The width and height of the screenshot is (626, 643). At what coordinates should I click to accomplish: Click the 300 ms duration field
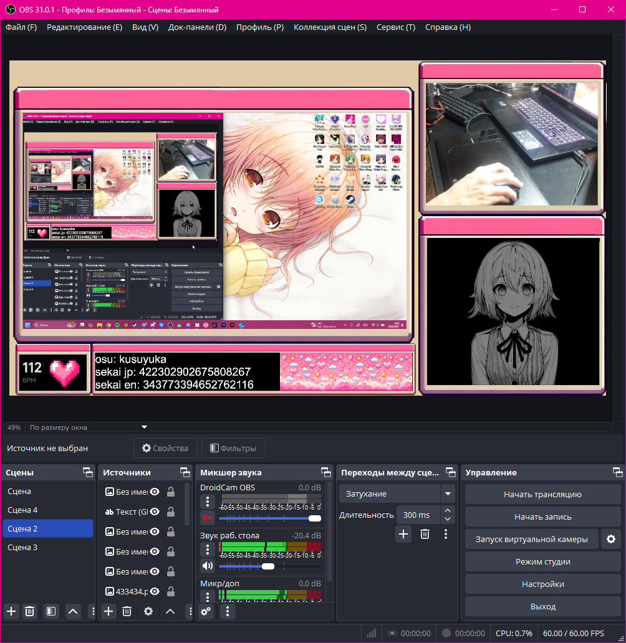[x=419, y=515]
